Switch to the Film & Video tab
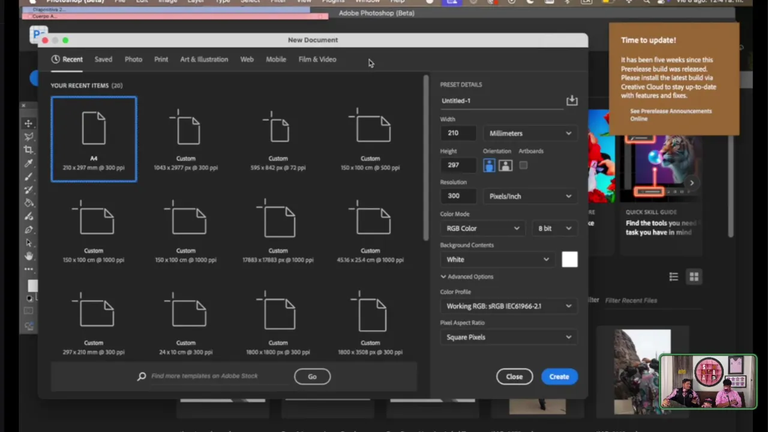This screenshot has width=768, height=432. [x=317, y=59]
